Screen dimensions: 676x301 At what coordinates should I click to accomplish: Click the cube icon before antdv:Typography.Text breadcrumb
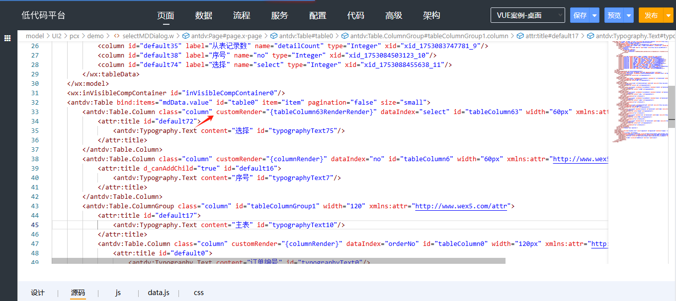[x=591, y=36]
